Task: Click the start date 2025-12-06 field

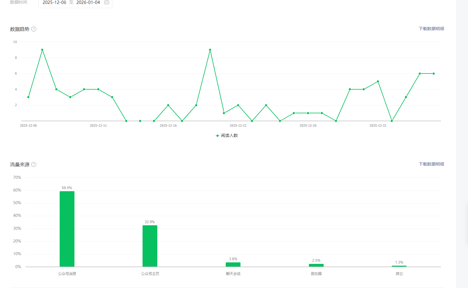Action: tap(54, 2)
